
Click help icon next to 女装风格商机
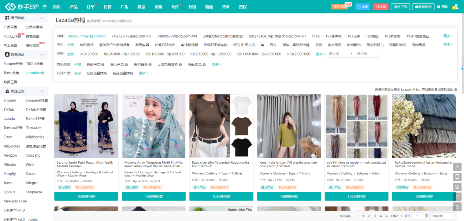(180, 65)
